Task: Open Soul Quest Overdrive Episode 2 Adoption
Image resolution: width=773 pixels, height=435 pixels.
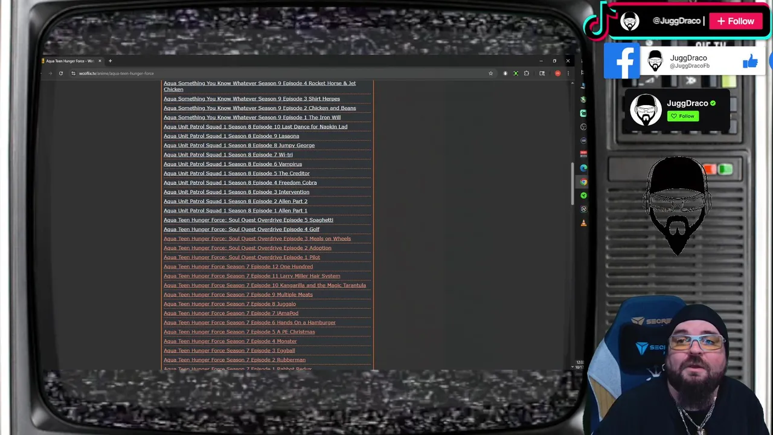Action: click(x=248, y=248)
